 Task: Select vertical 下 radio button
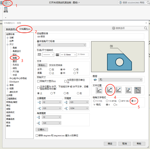[74, 73]
